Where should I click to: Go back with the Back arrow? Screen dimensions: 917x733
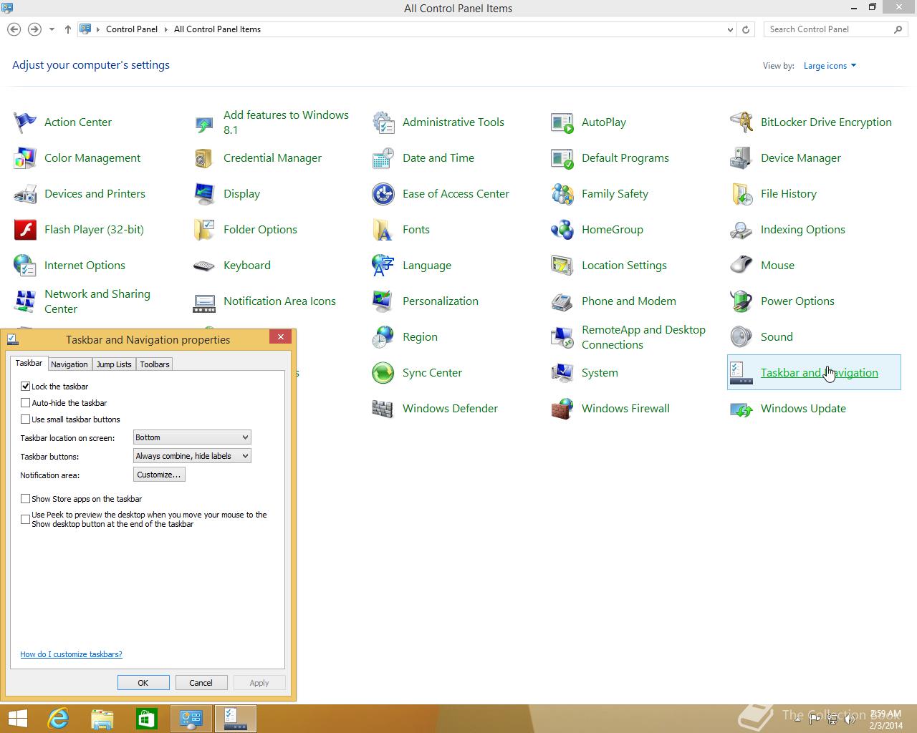14,29
